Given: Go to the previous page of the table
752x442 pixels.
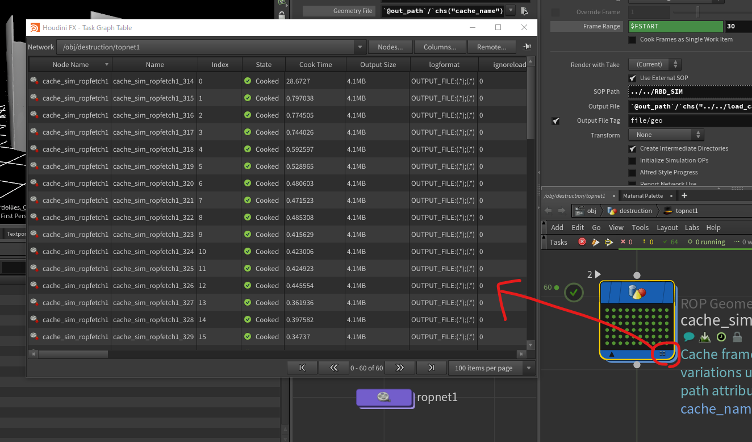Looking at the screenshot, I should (334, 368).
